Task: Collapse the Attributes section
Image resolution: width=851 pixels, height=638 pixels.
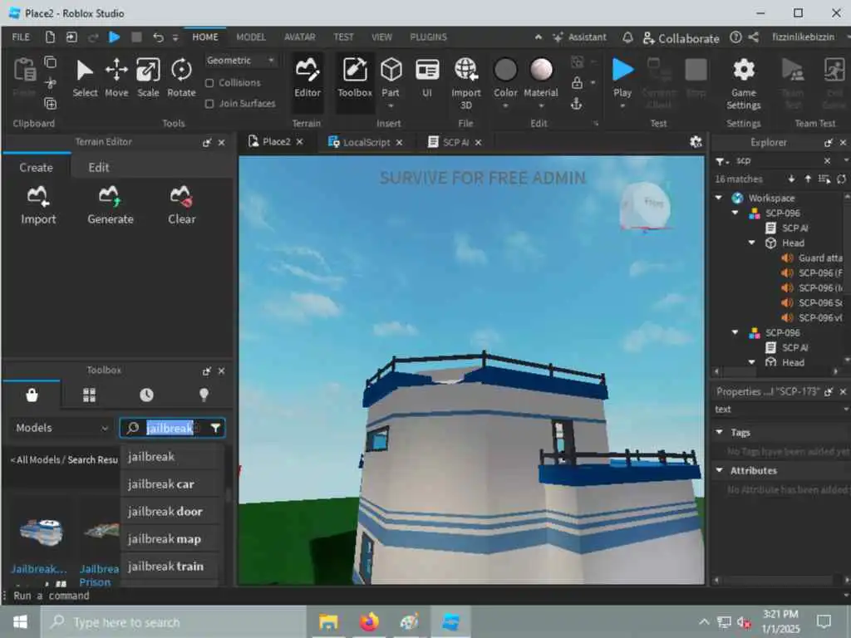Action: tap(720, 470)
